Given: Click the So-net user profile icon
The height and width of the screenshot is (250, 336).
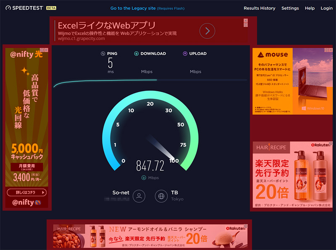Looking at the screenshot, I should coord(139,196).
